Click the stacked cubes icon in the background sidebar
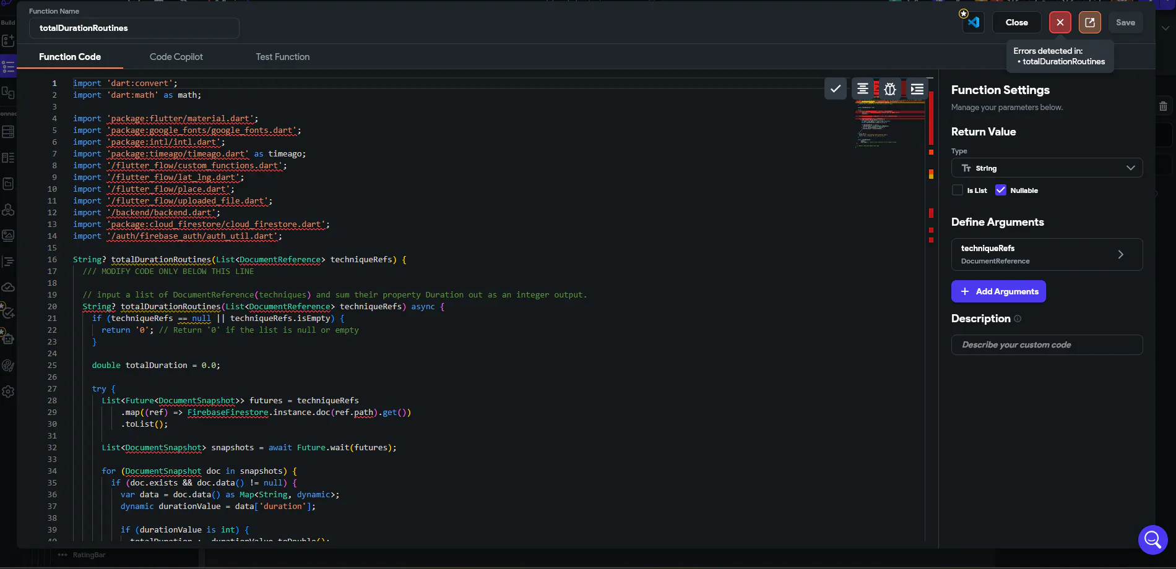This screenshot has width=1176, height=569. click(x=8, y=210)
